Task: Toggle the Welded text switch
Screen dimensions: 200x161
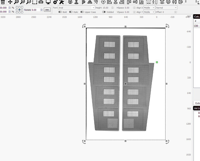Action: (104, 12)
